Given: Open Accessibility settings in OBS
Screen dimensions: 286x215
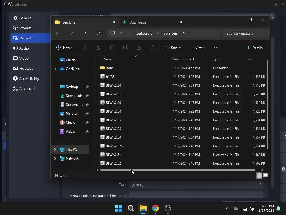Looking at the screenshot, I should pos(30,78).
